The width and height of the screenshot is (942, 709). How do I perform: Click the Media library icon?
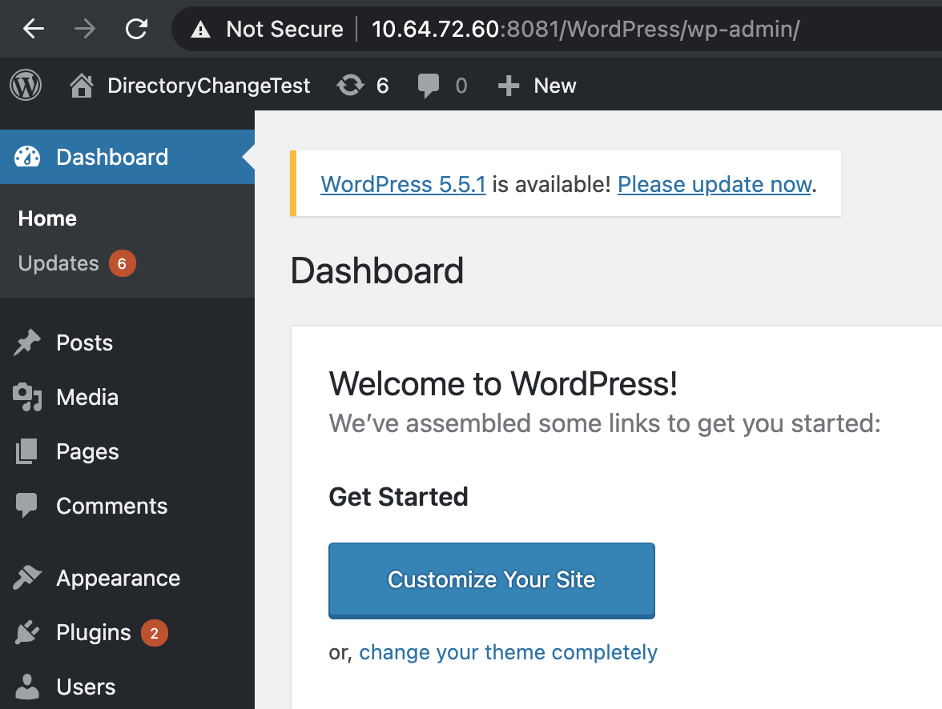pyautogui.click(x=27, y=397)
